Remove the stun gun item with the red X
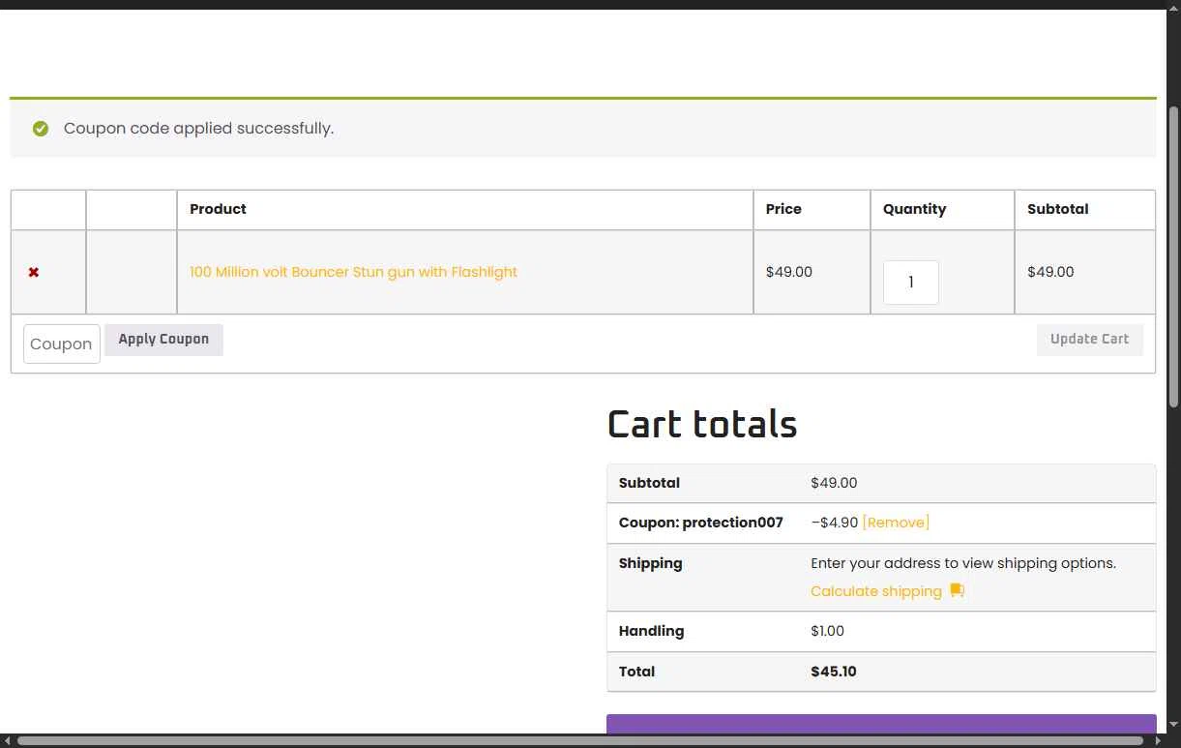1181x748 pixels. [x=34, y=273]
